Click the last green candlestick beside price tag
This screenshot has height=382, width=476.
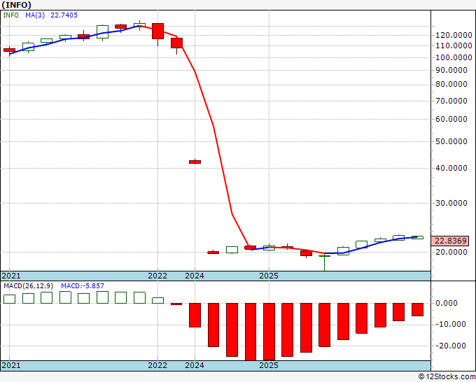pyautogui.click(x=417, y=238)
